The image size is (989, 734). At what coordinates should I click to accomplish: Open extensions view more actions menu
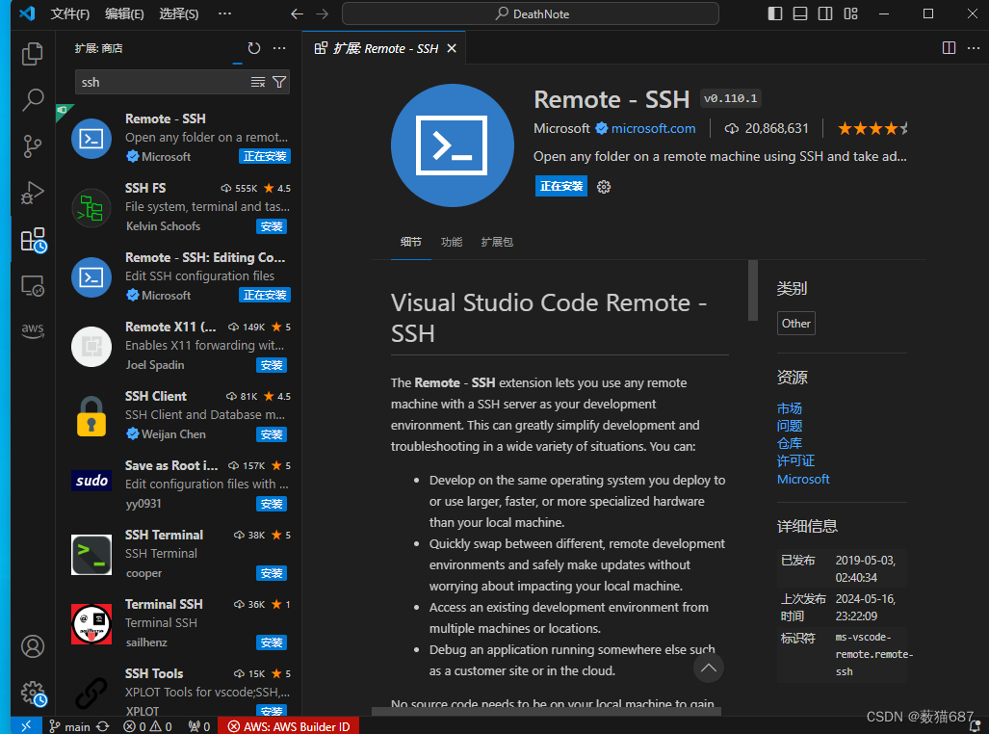click(279, 48)
